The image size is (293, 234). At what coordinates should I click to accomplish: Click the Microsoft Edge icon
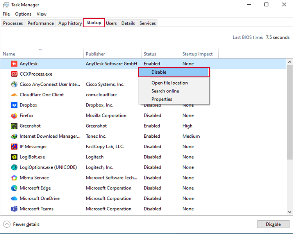14,188
